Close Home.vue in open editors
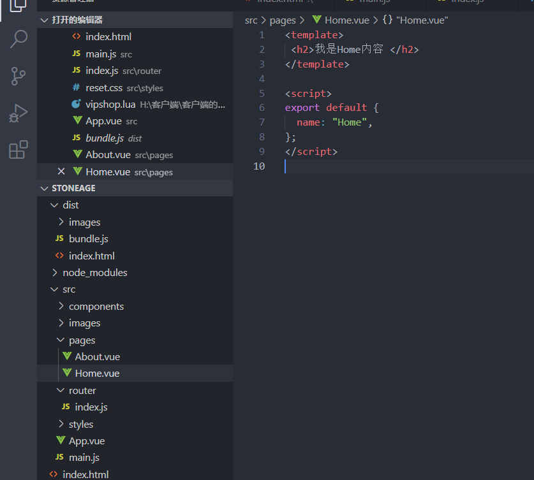The image size is (534, 480). point(61,171)
